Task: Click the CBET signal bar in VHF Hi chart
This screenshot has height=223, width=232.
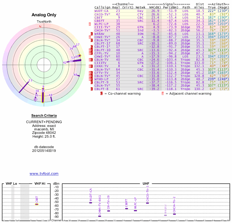Action: pyautogui.click(x=37, y=204)
